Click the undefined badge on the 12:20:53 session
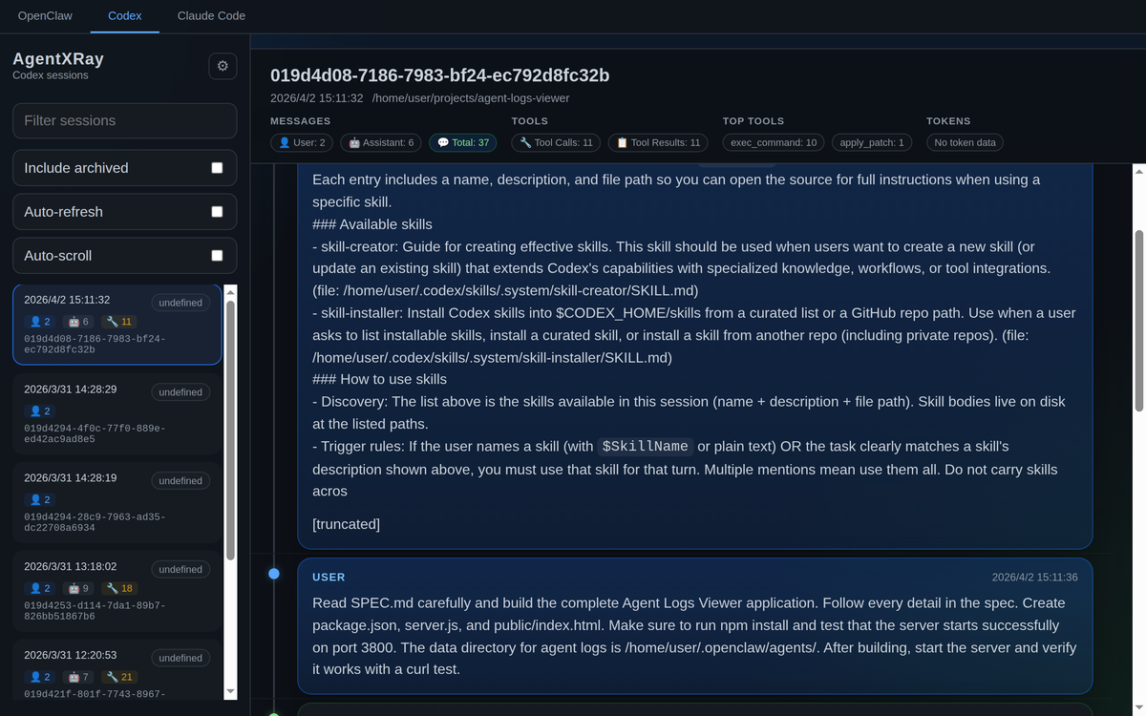This screenshot has width=1146, height=716. tap(180, 658)
